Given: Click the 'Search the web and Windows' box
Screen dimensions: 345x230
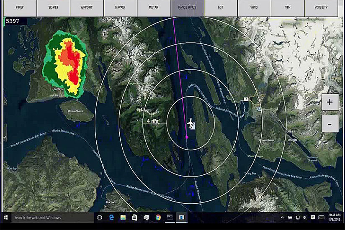Looking at the screenshot, I should point(52,218).
